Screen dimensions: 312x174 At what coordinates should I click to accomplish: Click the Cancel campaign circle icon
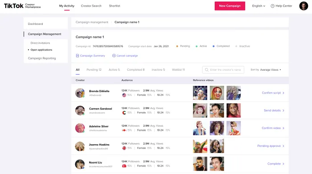[114, 56]
